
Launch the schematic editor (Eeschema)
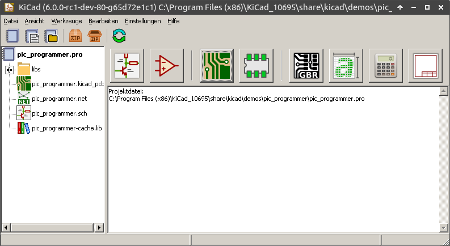click(x=127, y=66)
